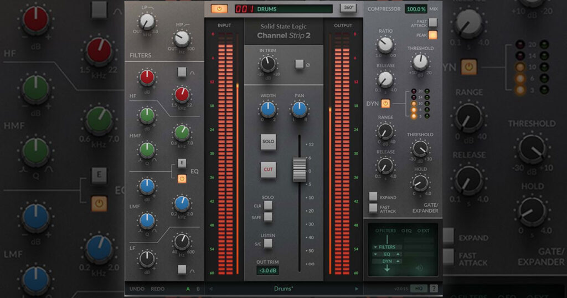567x298 pixels.
Task: Toggle the HQ mode button
Action: click(x=419, y=289)
